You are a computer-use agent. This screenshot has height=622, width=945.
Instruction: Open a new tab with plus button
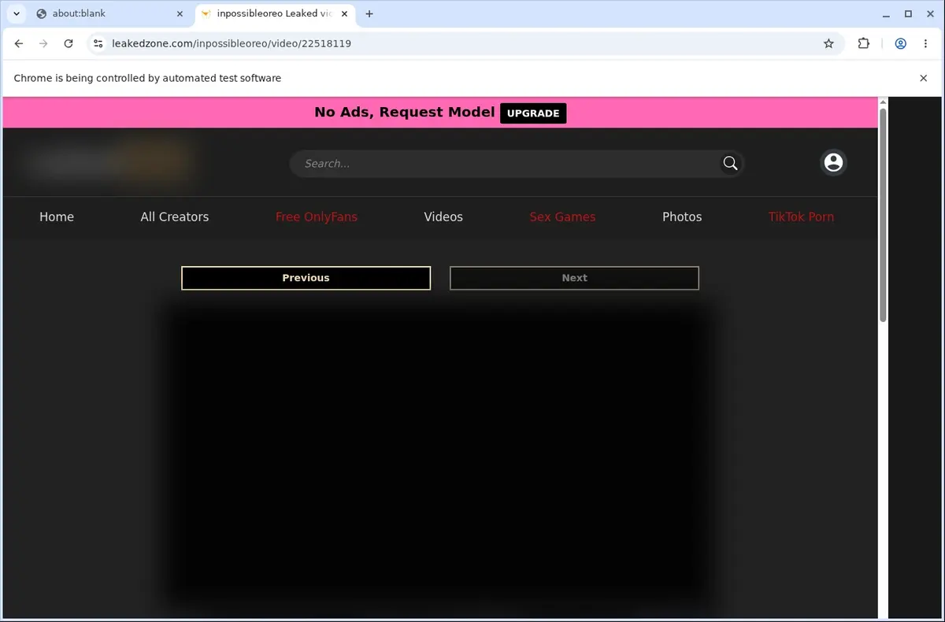tap(369, 13)
